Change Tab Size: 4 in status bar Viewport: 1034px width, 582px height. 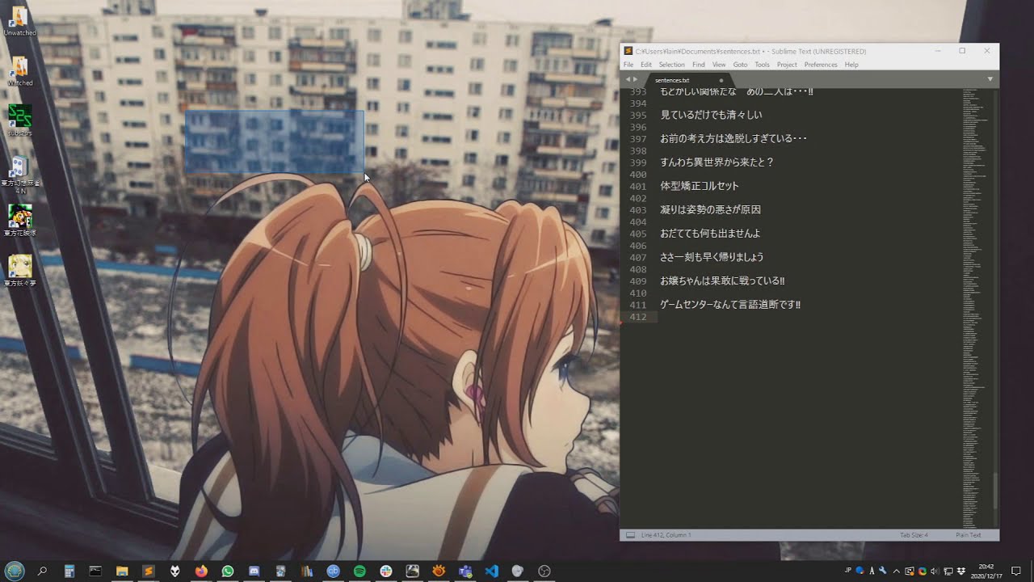point(914,535)
